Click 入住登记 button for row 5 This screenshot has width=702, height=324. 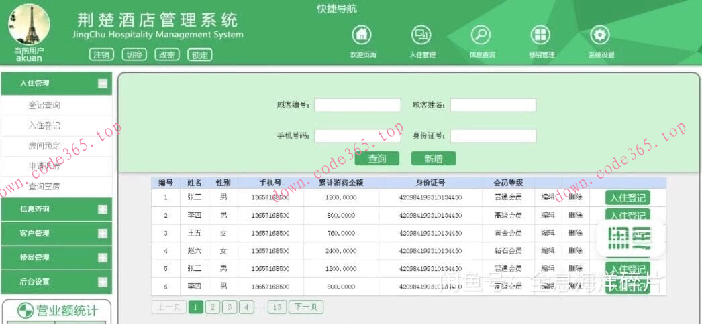[x=628, y=269]
